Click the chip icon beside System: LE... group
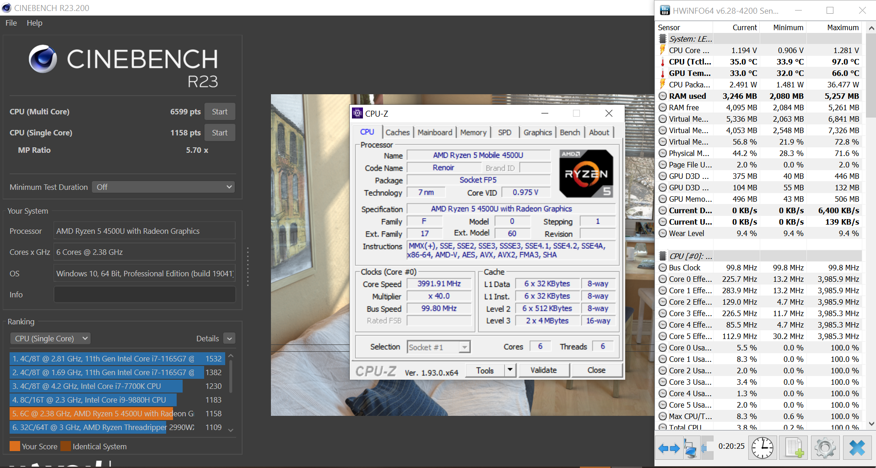The height and width of the screenshot is (468, 876). point(663,38)
